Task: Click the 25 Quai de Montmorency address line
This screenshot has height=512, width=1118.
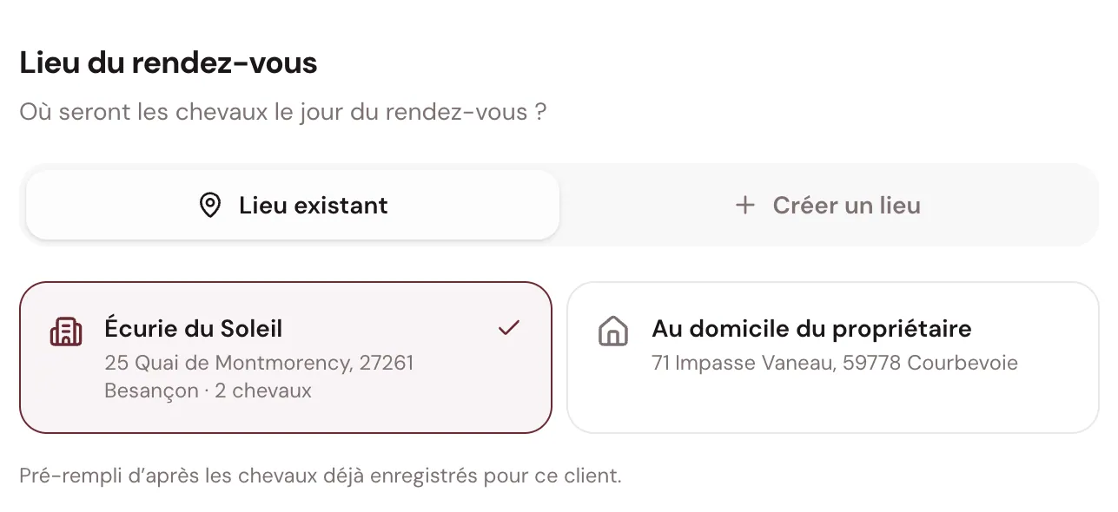Action: [x=259, y=362]
